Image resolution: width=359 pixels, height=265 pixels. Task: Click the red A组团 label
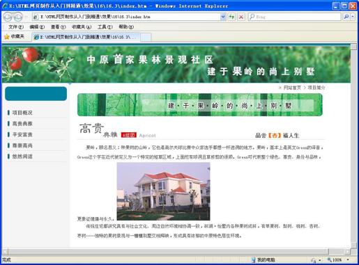[129, 135]
